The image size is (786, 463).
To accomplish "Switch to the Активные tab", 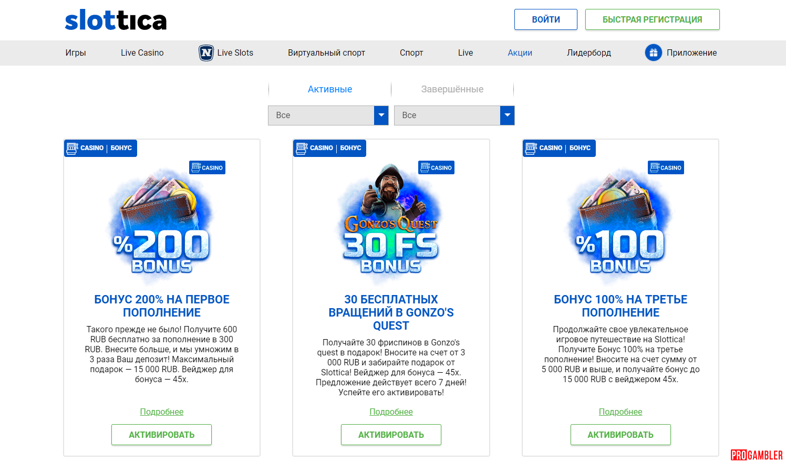I will [x=330, y=89].
